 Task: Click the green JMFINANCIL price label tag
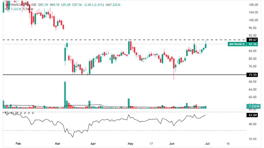click(236, 44)
